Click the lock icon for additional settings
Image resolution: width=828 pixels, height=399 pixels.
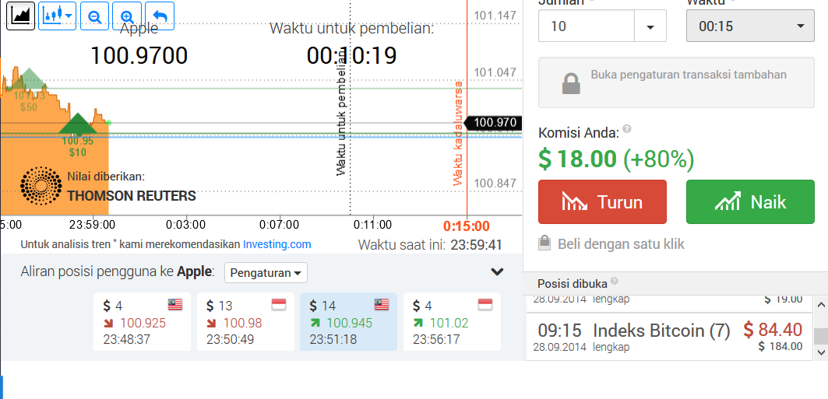571,82
